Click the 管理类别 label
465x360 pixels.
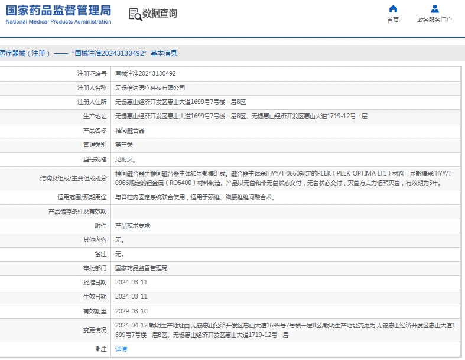(95, 145)
